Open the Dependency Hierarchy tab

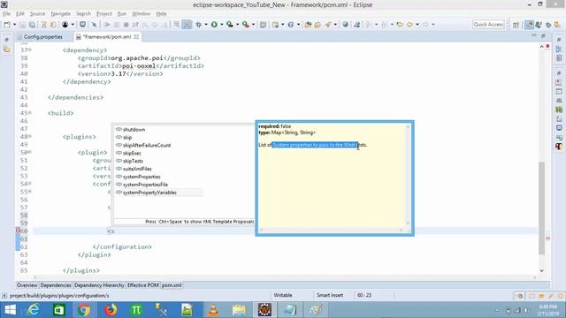coord(99,285)
